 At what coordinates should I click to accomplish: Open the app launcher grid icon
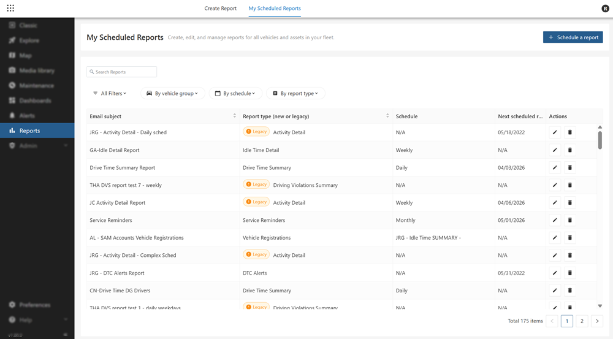click(10, 8)
